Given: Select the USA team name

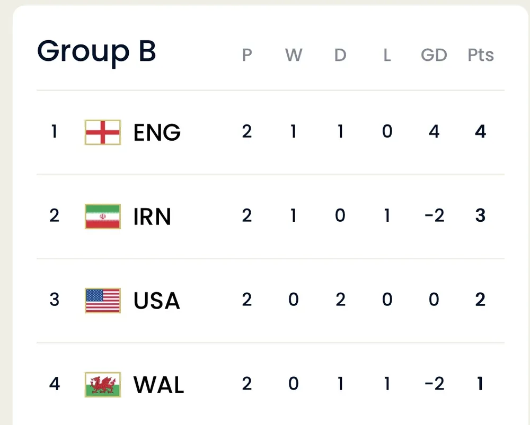Looking at the screenshot, I should [x=157, y=301].
